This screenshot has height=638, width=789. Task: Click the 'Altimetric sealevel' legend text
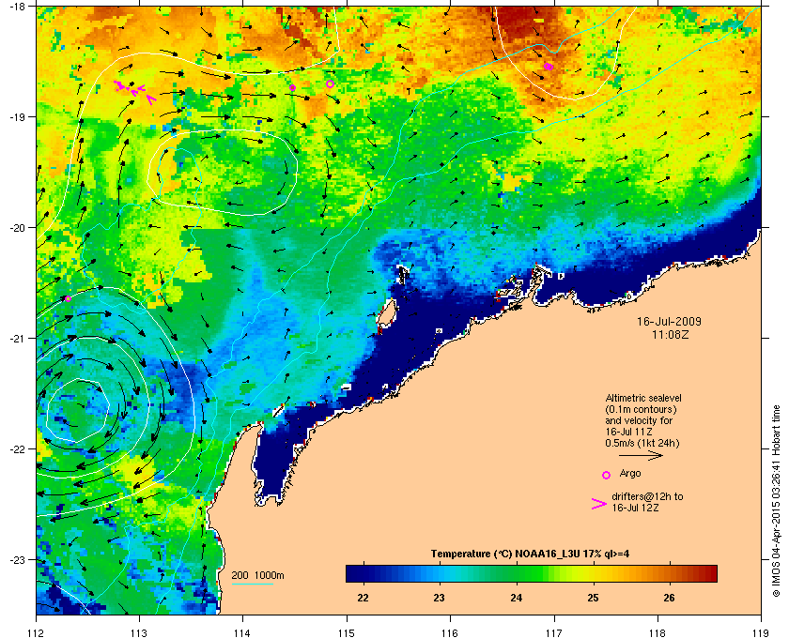pyautogui.click(x=643, y=398)
